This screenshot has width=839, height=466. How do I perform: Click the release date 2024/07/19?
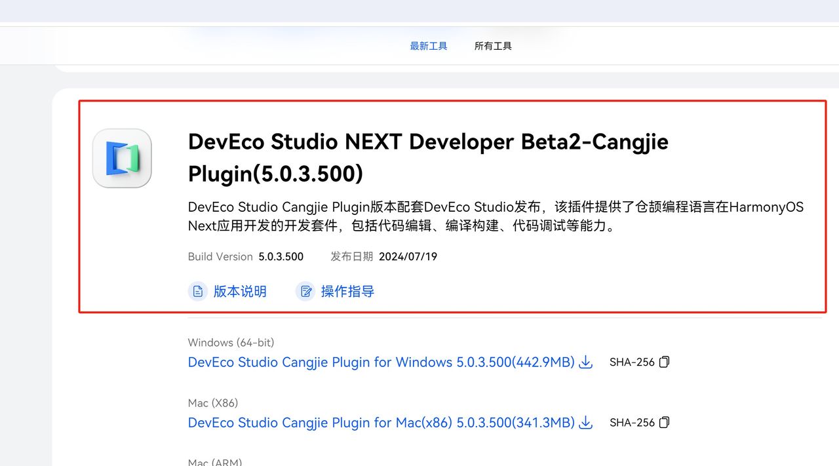(408, 256)
